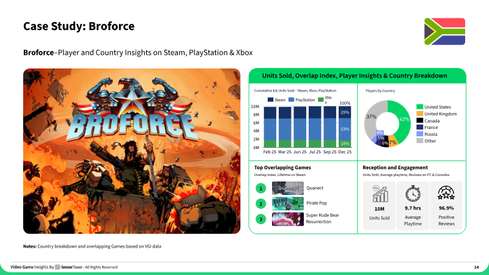Open the Quanect game thumbnail
The height and width of the screenshot is (275, 489).
(x=287, y=188)
